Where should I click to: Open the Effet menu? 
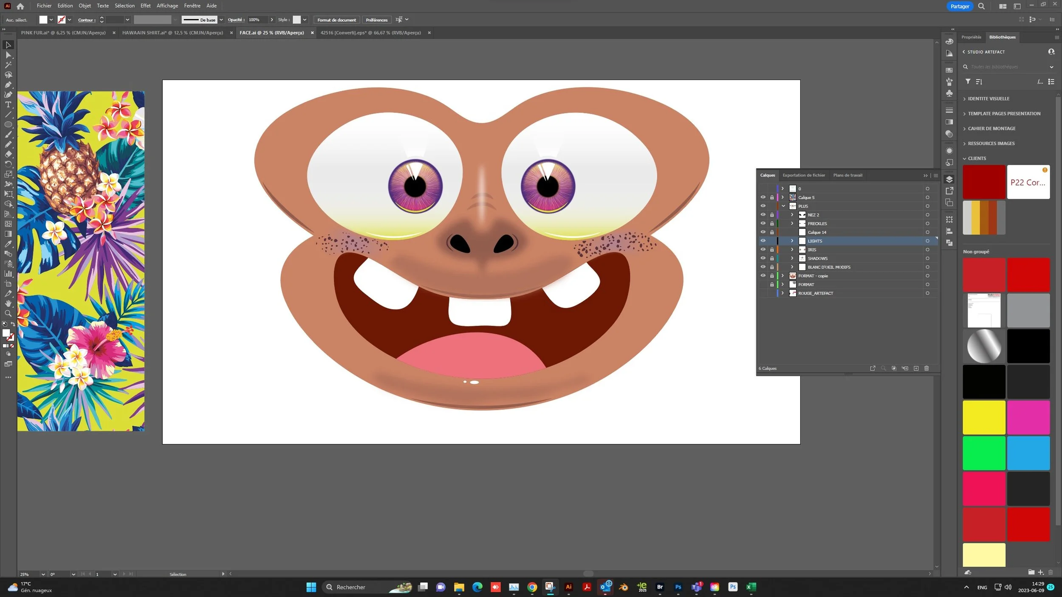tap(145, 6)
